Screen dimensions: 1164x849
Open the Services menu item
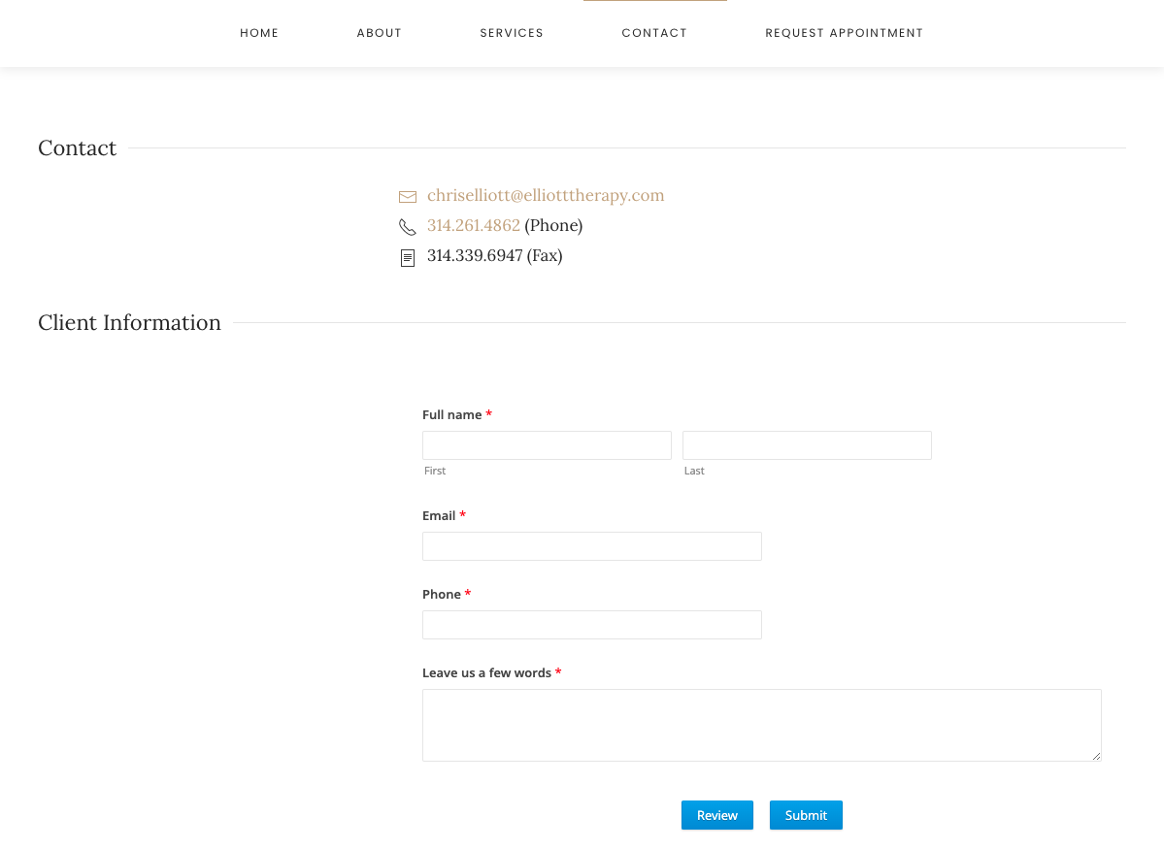pyautogui.click(x=512, y=33)
